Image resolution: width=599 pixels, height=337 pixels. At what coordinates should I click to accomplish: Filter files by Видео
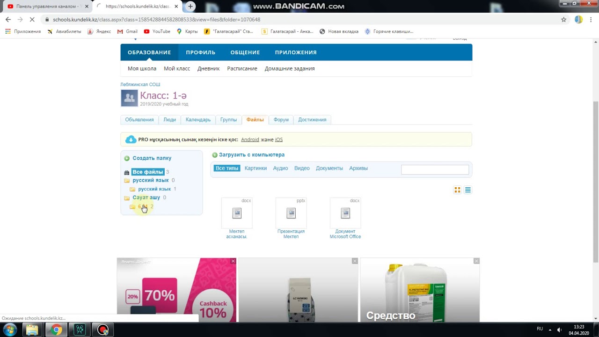click(302, 168)
